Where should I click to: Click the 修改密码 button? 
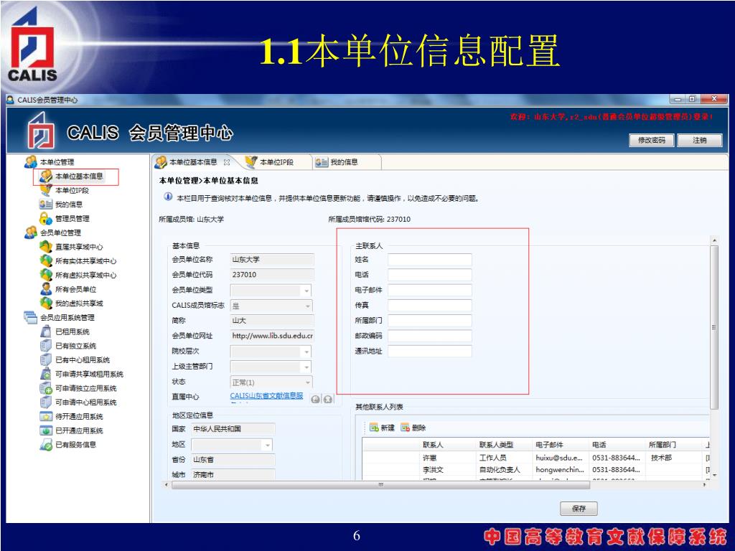[x=651, y=140]
